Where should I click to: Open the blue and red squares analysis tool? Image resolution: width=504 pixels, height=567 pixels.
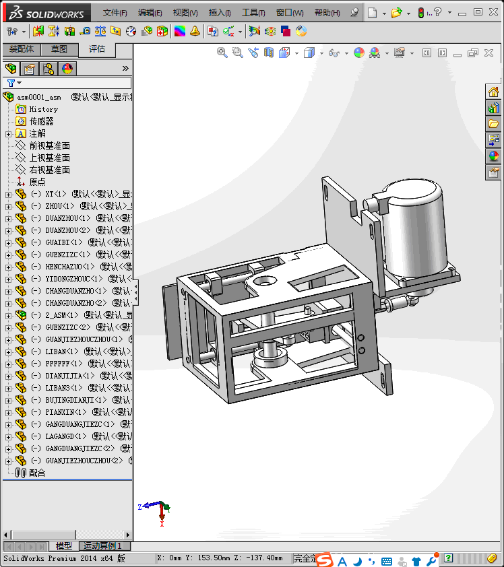click(x=286, y=32)
